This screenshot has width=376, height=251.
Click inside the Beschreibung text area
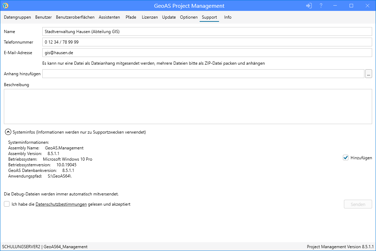pyautogui.click(x=188, y=106)
